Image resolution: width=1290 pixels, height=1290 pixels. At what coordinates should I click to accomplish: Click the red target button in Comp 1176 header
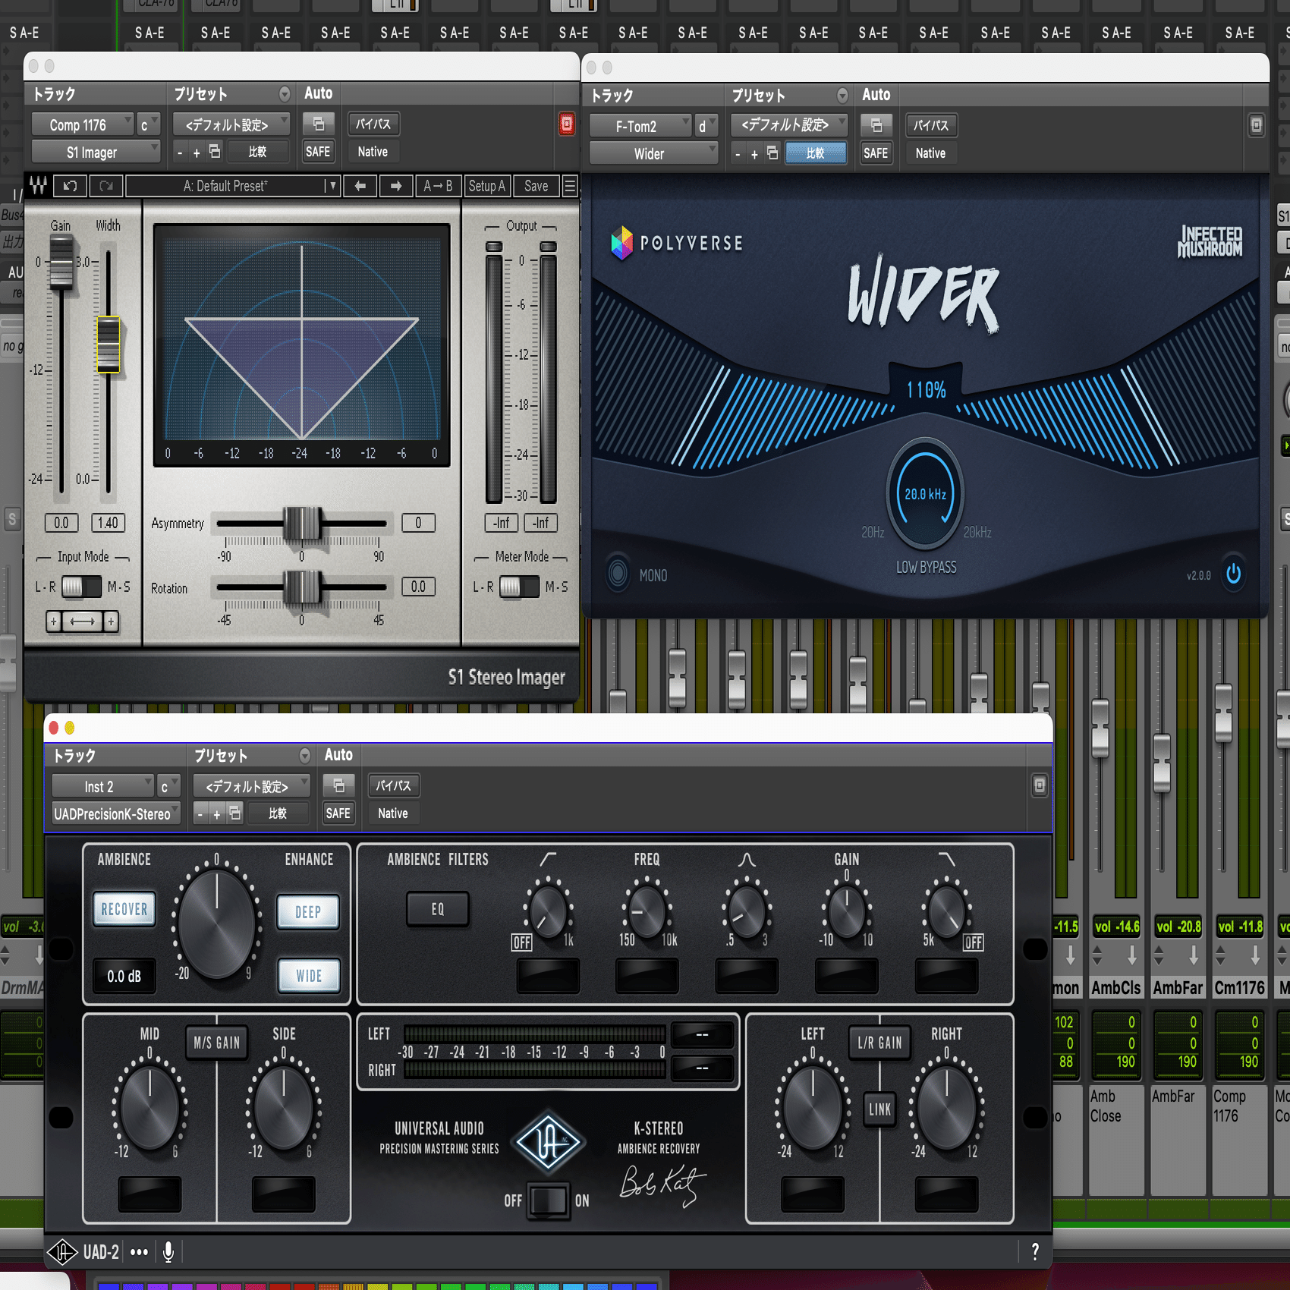click(x=567, y=124)
